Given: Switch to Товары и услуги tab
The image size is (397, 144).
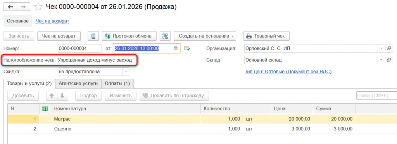Looking at the screenshot, I should tap(29, 84).
